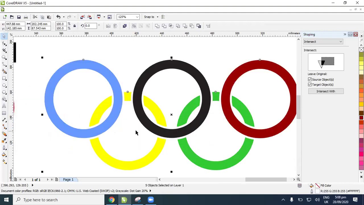The image size is (364, 205).
Task: Click the no-fill X color swatch
Action: tap(361, 50)
